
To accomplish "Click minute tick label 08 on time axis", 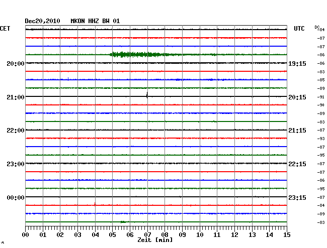I will tap(165, 235).
